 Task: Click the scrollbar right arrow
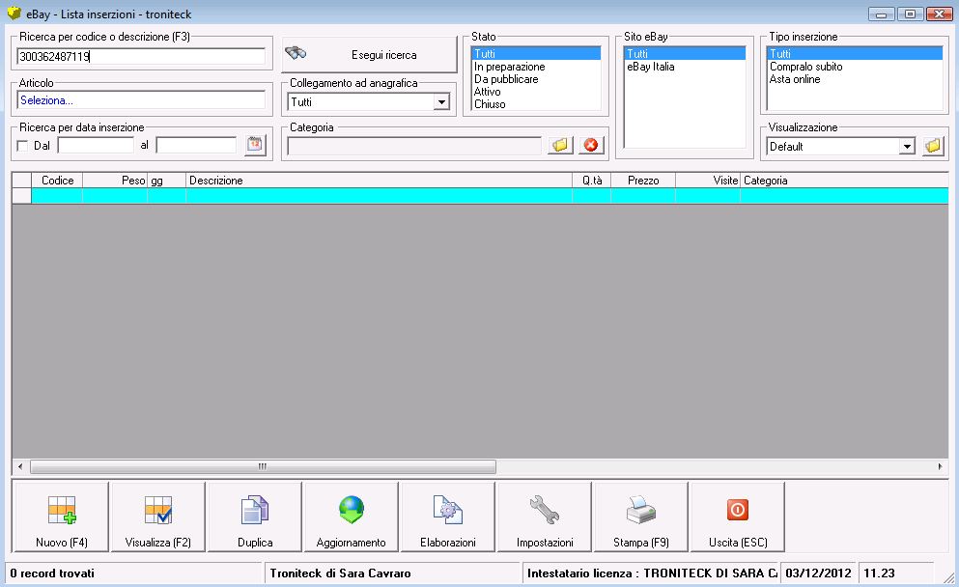pos(940,466)
